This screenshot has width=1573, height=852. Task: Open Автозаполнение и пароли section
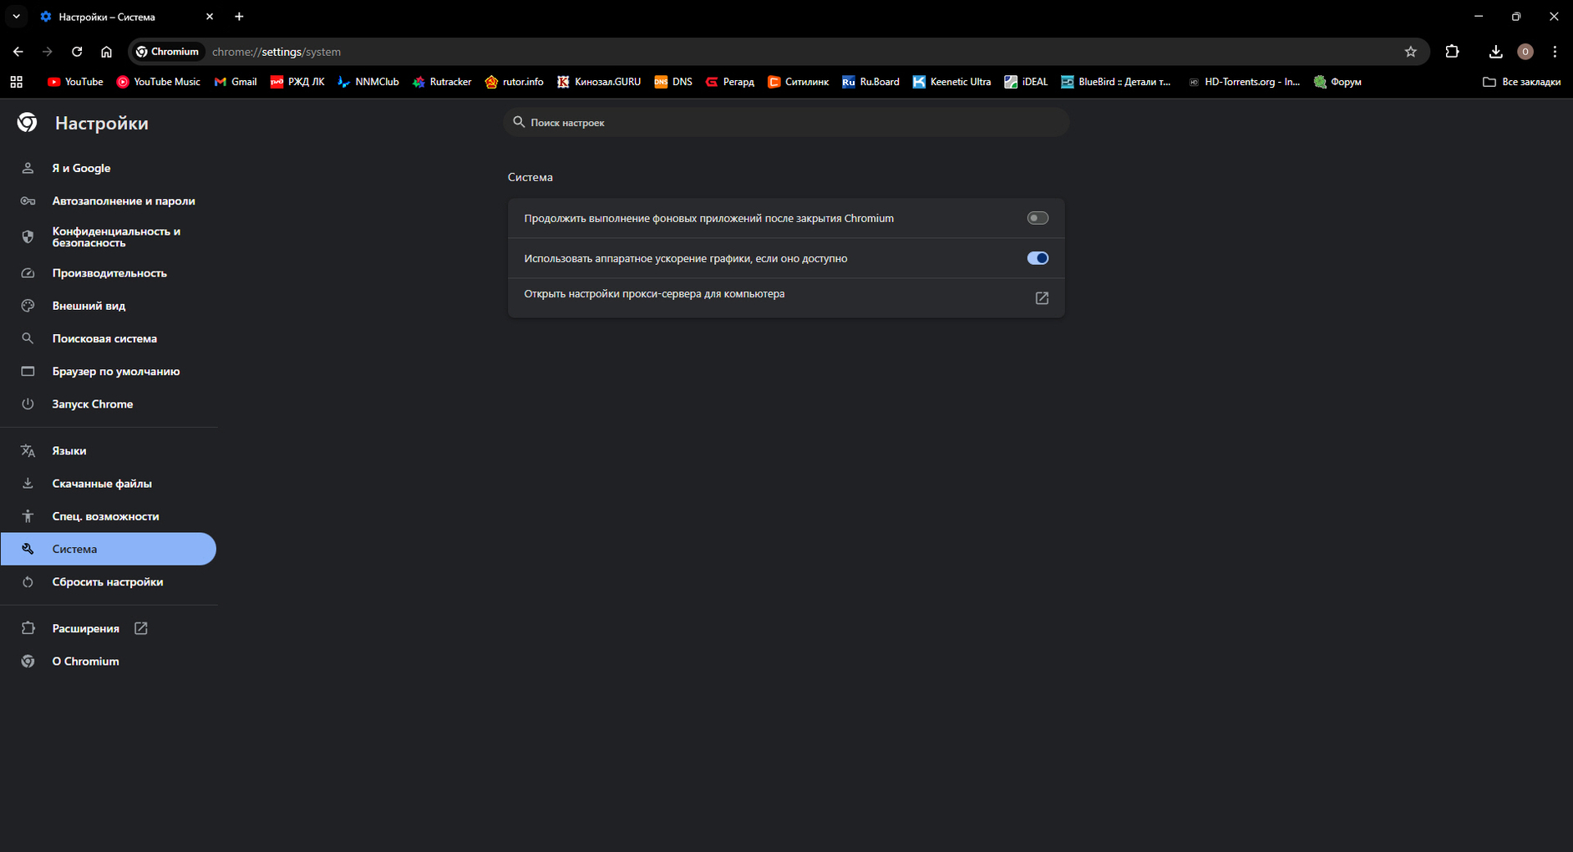point(109,200)
